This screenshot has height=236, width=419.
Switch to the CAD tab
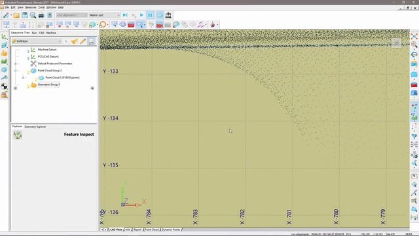41,33
